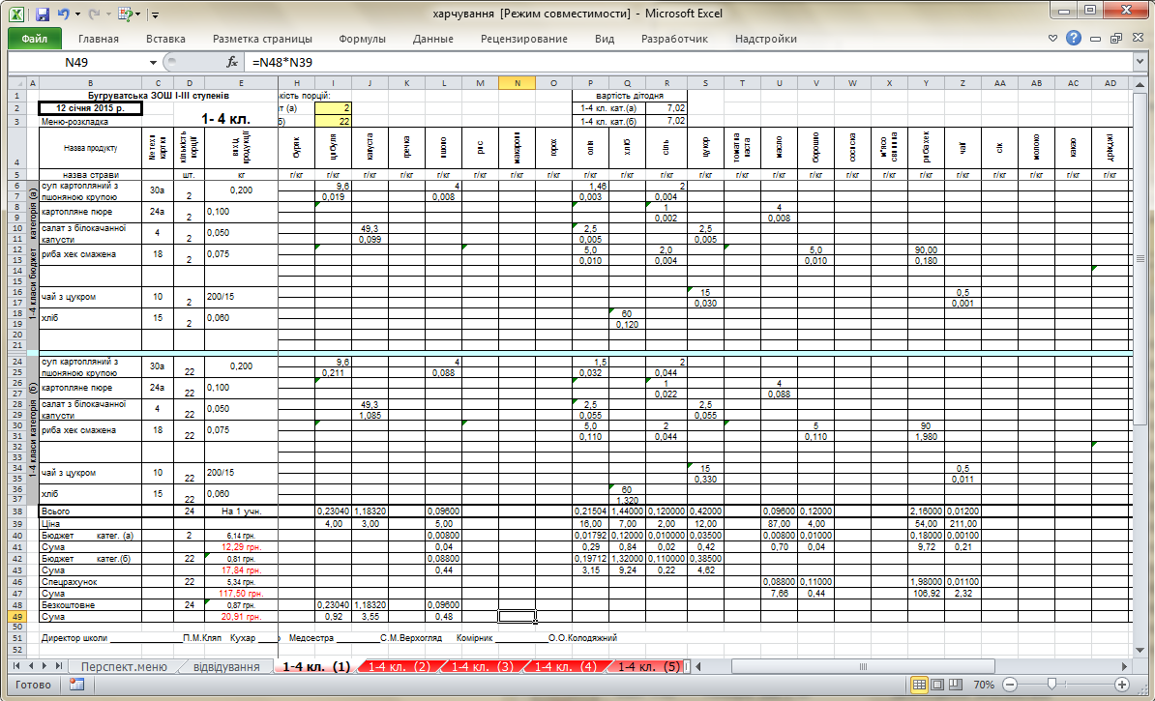Screen dimensions: 1155x701
Task: Click the Zoom Out minus icon
Action: pyautogui.click(x=1012, y=684)
